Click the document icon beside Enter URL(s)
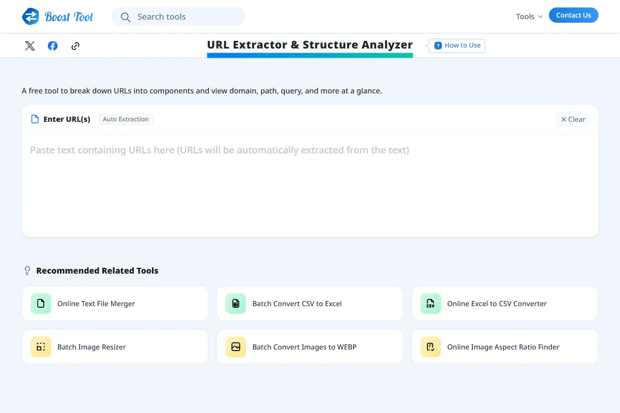Image resolution: width=620 pixels, height=413 pixels. 35,119
